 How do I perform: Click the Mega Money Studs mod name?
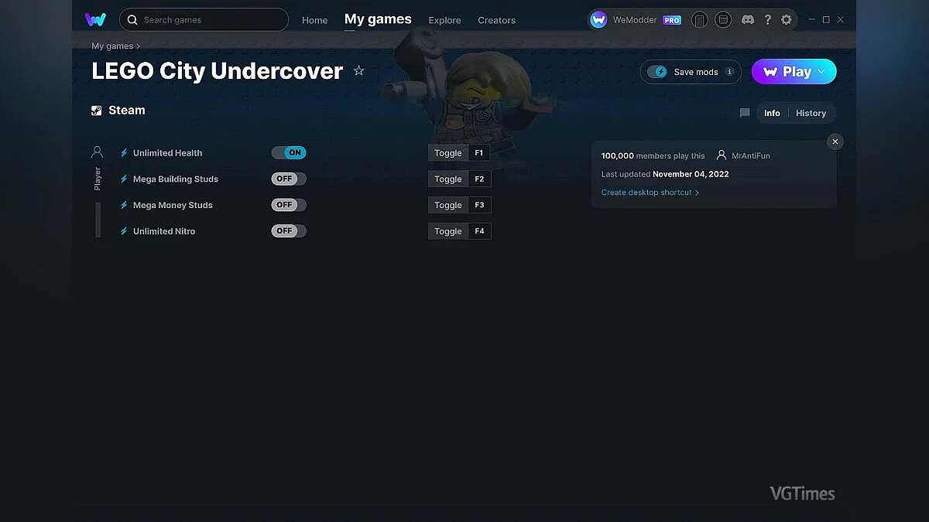click(x=173, y=206)
